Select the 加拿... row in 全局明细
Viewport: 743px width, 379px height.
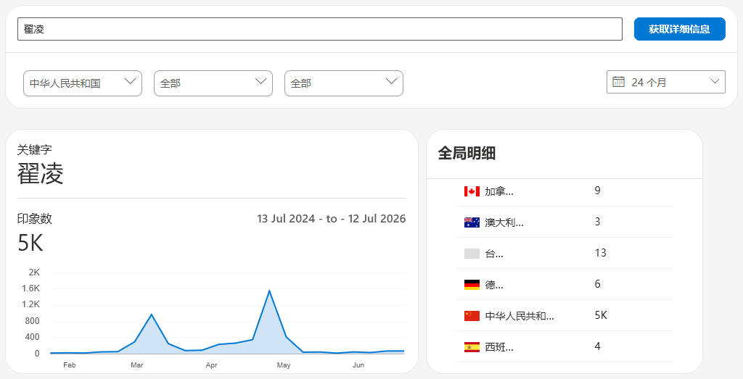click(565, 191)
